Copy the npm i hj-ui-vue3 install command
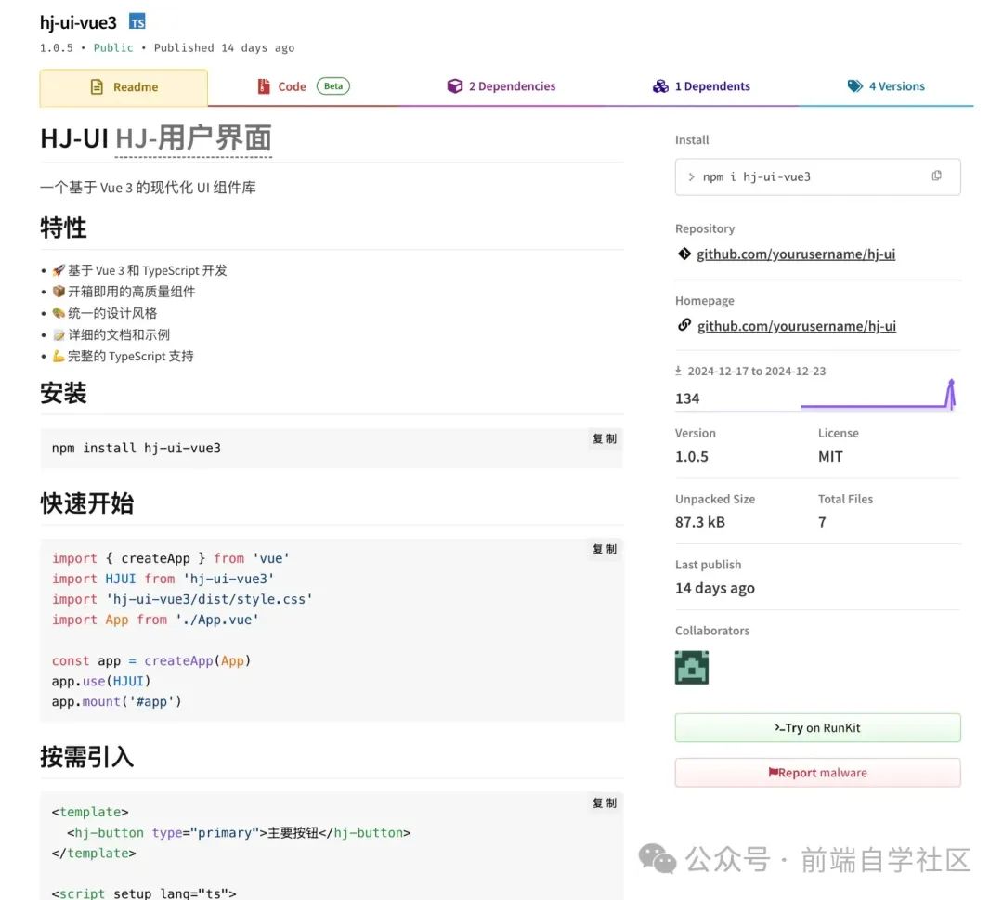 pos(936,176)
